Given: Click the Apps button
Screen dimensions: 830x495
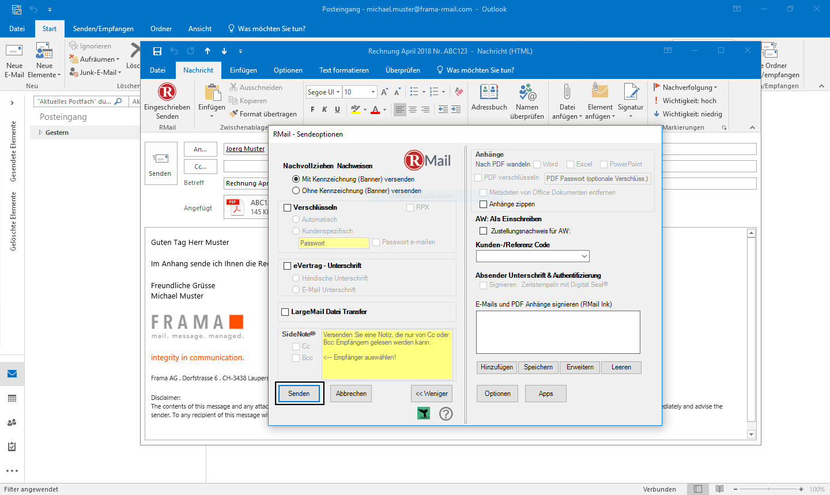Looking at the screenshot, I should coord(546,394).
